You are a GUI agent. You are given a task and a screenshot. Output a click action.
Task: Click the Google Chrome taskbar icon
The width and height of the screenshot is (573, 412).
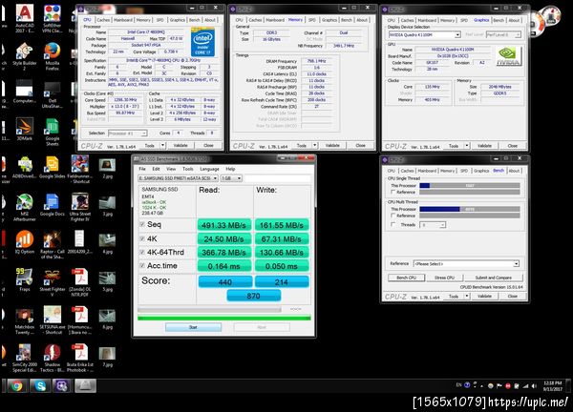click(16, 385)
